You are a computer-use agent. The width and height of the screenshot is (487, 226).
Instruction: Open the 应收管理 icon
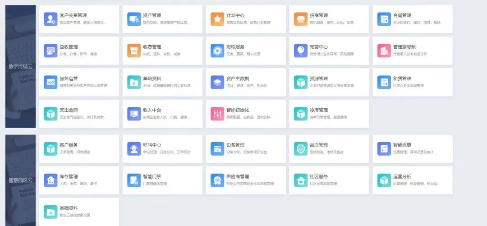[x=51, y=51]
